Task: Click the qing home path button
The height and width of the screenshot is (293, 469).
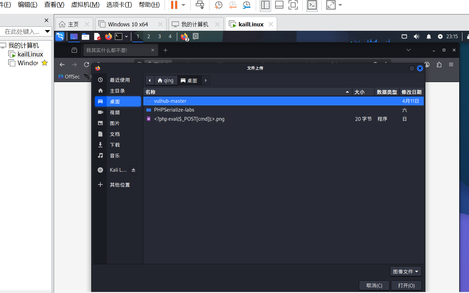Action: pos(166,80)
